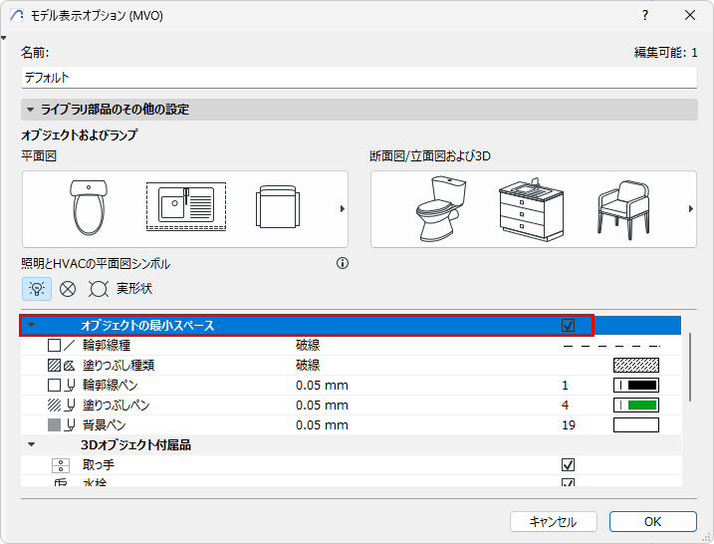714x544 pixels.
Task: Open the fill pattern swatch for 塗りつぶし種類
Action: tap(636, 366)
